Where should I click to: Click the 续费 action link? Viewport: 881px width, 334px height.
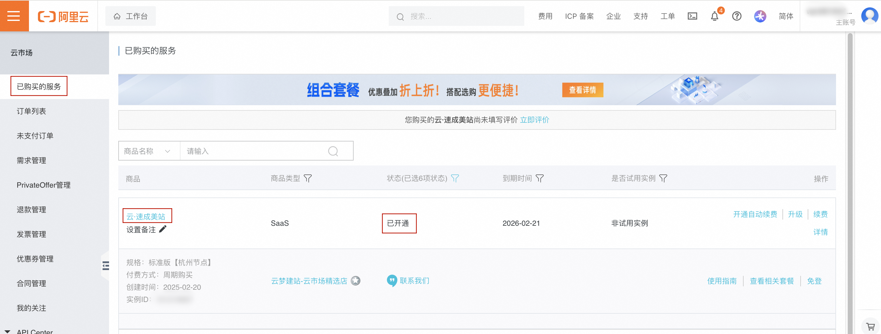tap(820, 214)
